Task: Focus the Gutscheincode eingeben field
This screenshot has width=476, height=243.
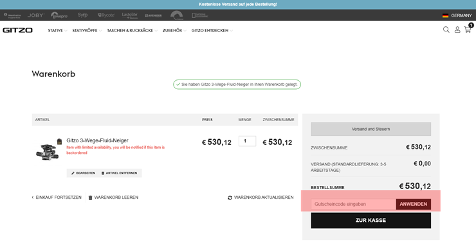Action: click(x=353, y=205)
